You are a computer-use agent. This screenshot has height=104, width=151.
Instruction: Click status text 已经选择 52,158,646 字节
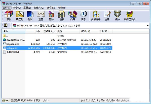pyautogui.click(x=29, y=100)
